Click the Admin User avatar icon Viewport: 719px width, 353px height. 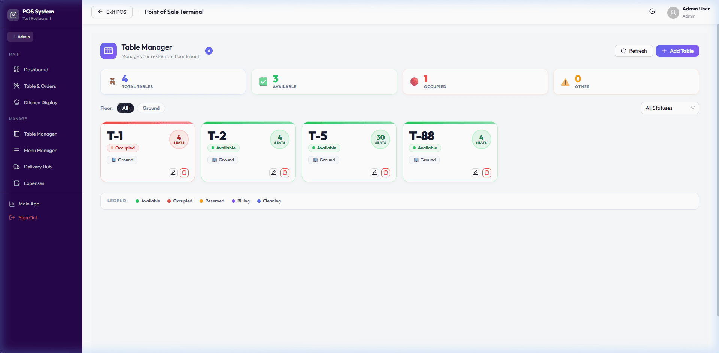pyautogui.click(x=673, y=13)
